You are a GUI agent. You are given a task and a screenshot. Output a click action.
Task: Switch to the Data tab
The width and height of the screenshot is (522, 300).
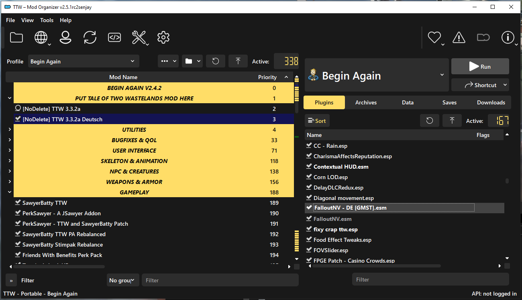coord(408,102)
